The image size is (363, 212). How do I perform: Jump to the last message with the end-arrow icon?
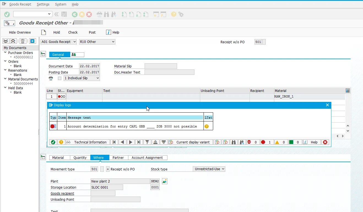[139, 142]
